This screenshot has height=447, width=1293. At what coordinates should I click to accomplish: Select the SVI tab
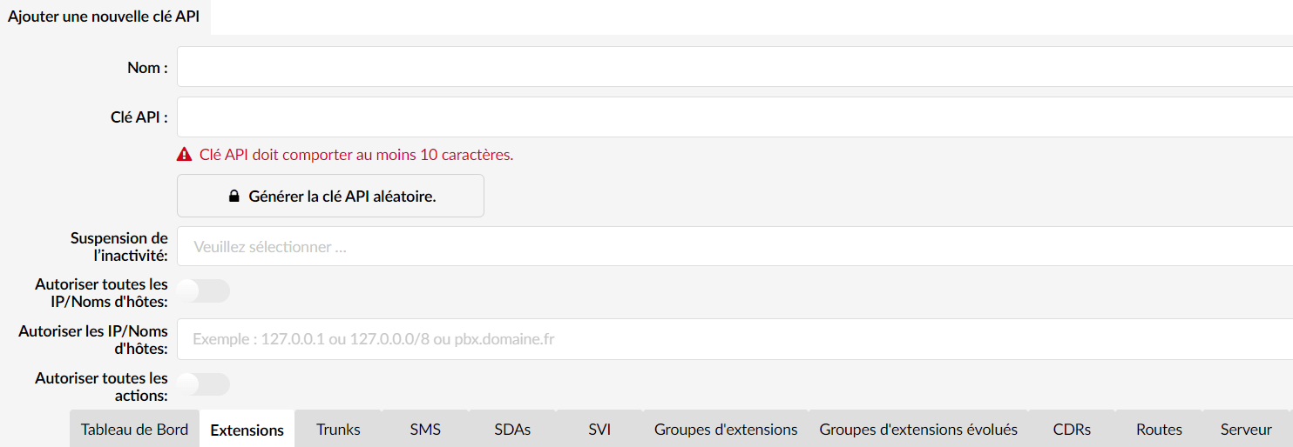coord(599,429)
